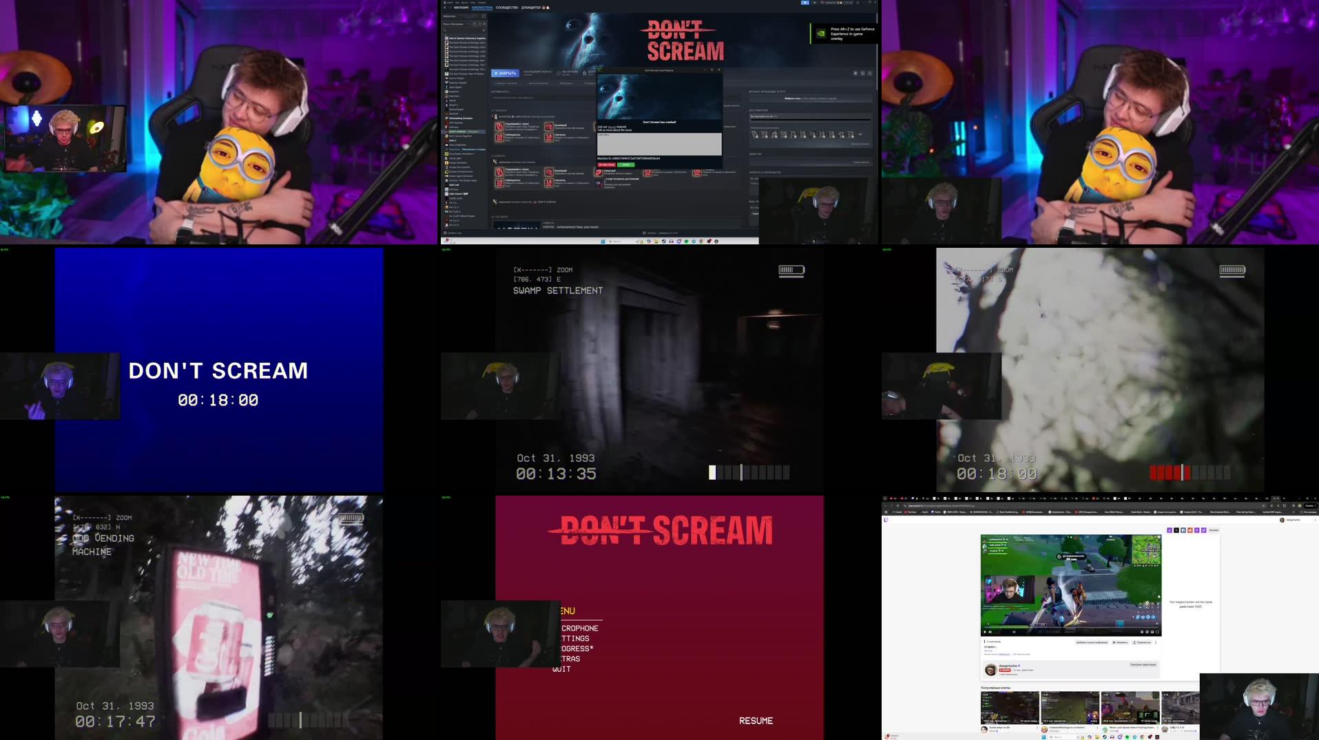1319x740 pixels.
Task: Open the third popular clip thumbnail
Action: (x=1130, y=708)
